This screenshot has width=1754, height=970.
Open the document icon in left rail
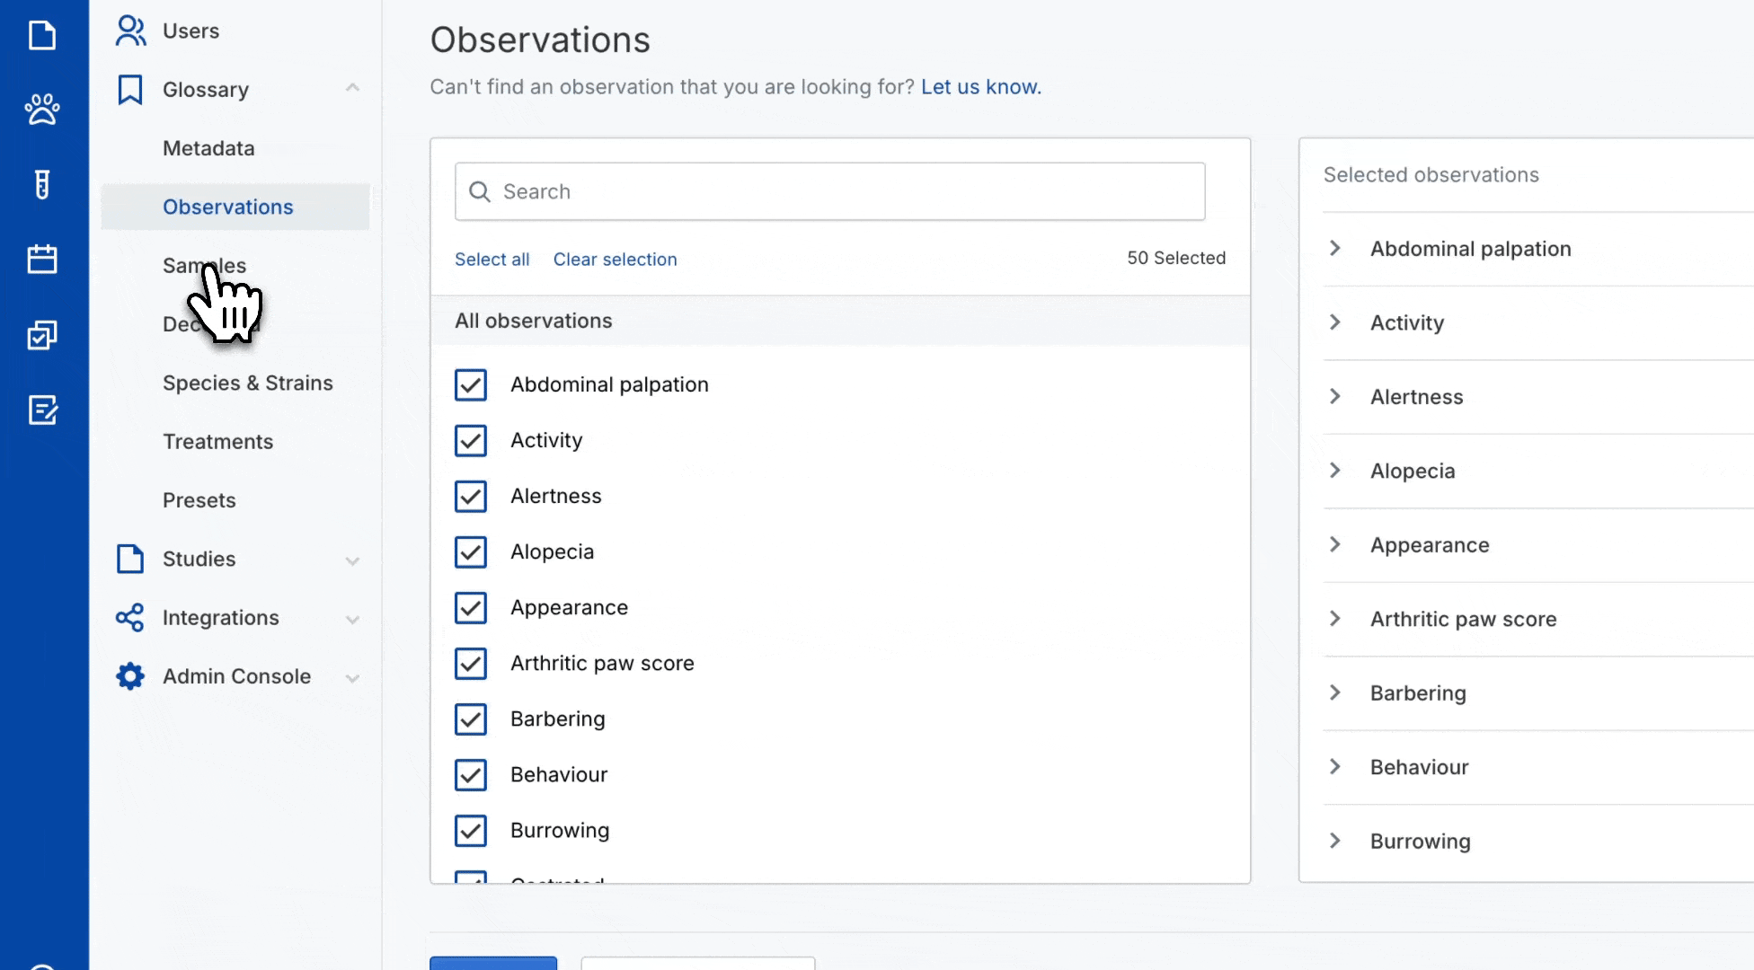(42, 36)
